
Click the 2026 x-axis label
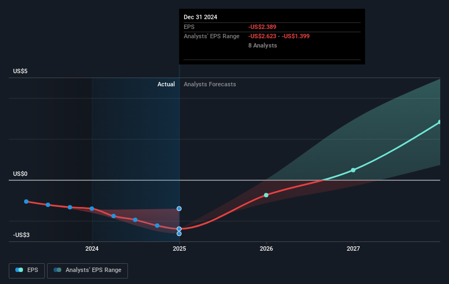tap(266, 248)
